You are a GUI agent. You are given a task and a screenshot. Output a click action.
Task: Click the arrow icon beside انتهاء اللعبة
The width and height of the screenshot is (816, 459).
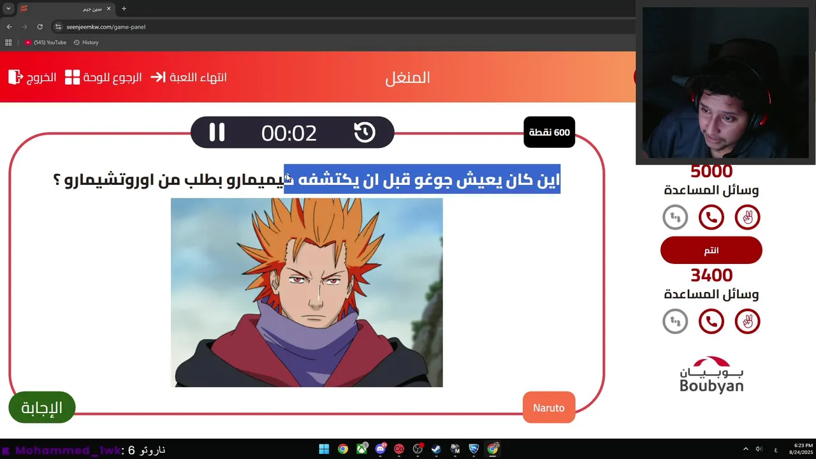tap(158, 77)
